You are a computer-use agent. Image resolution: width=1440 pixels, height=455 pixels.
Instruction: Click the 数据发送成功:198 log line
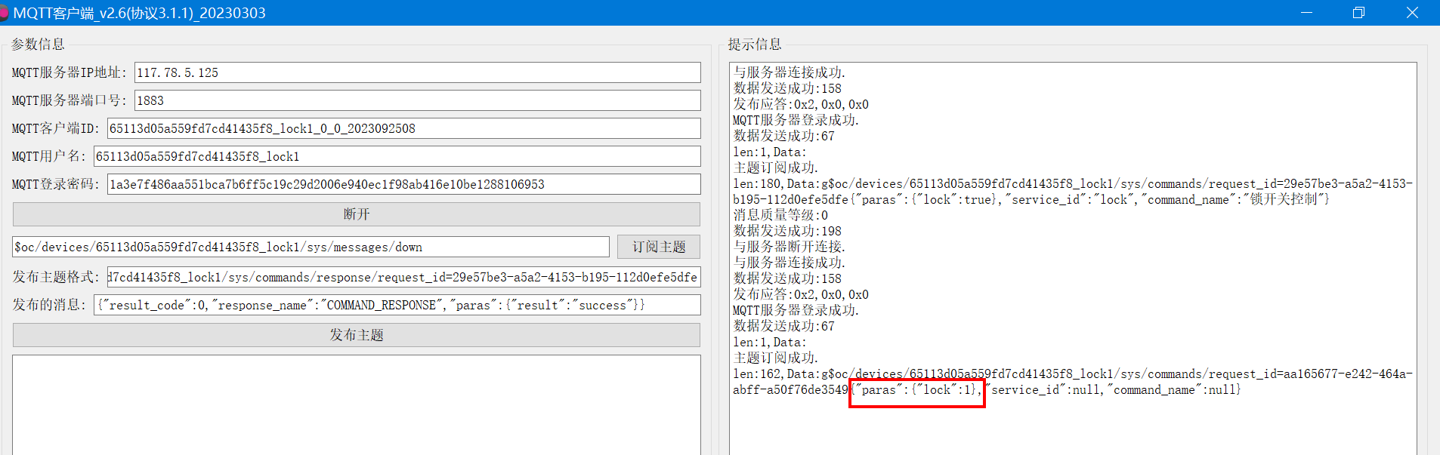(787, 231)
